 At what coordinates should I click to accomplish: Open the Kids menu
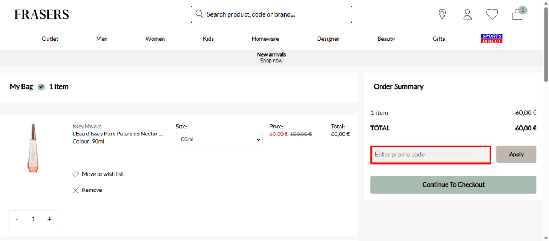click(x=208, y=39)
